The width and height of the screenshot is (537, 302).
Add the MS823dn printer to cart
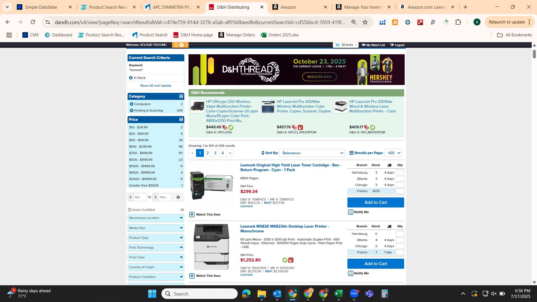[x=376, y=264]
